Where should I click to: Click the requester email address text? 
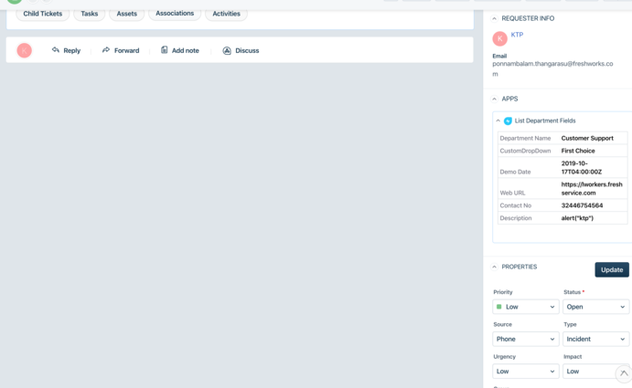[x=552, y=68]
